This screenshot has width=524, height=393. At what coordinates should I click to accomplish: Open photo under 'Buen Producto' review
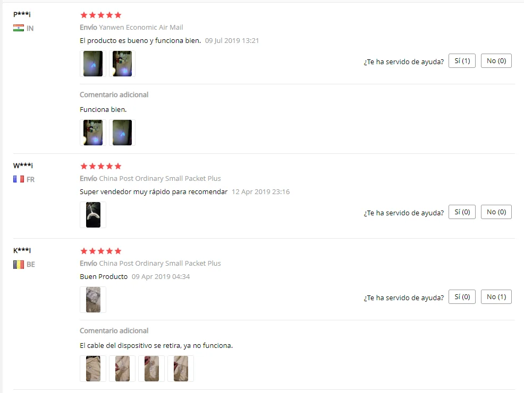pos(93,300)
